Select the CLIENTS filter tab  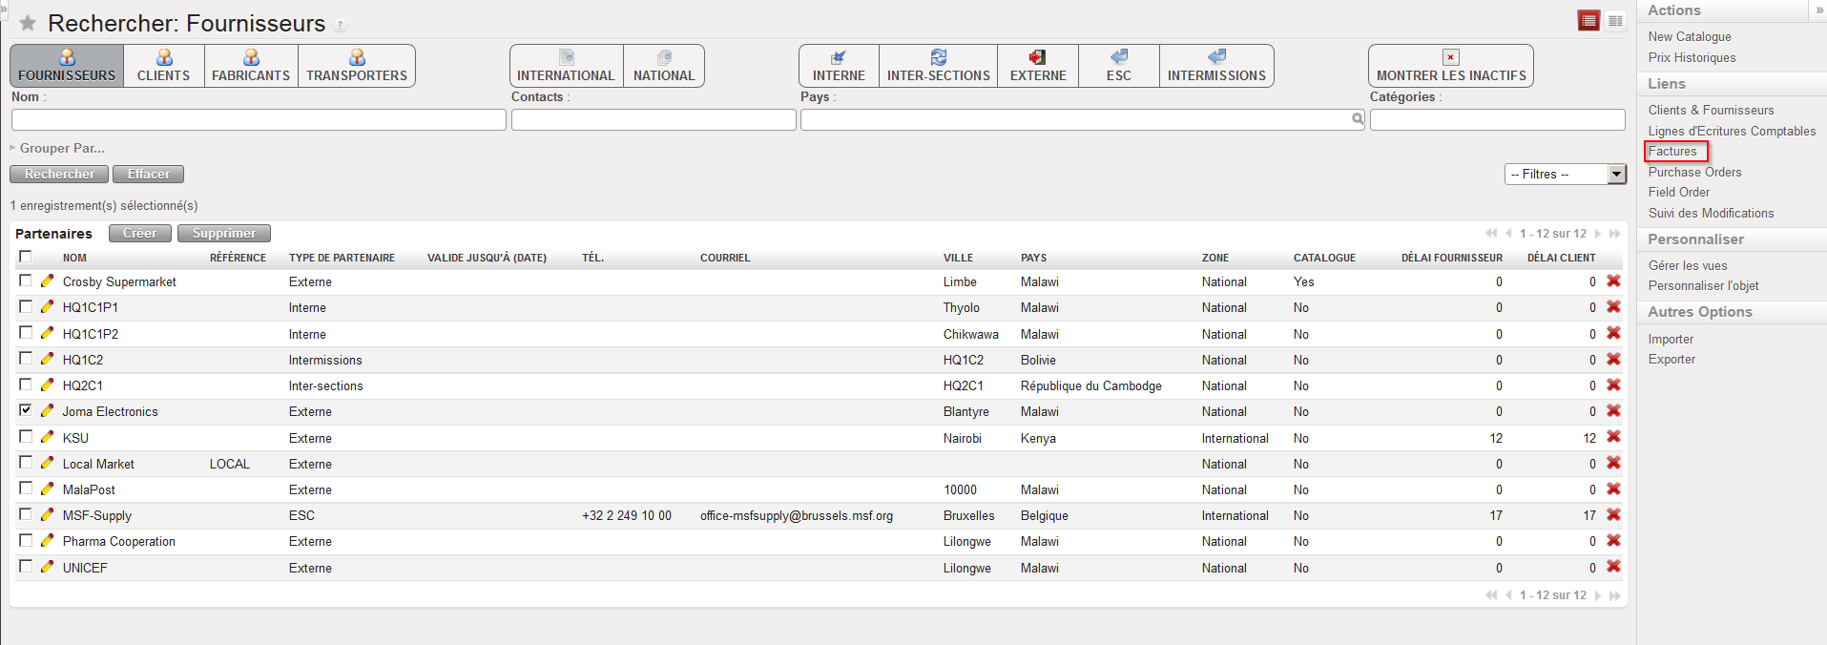tap(163, 66)
